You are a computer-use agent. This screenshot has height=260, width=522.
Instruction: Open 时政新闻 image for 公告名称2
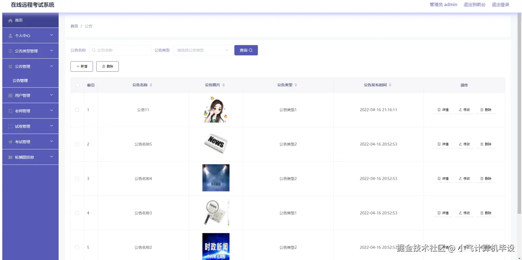[216, 247]
